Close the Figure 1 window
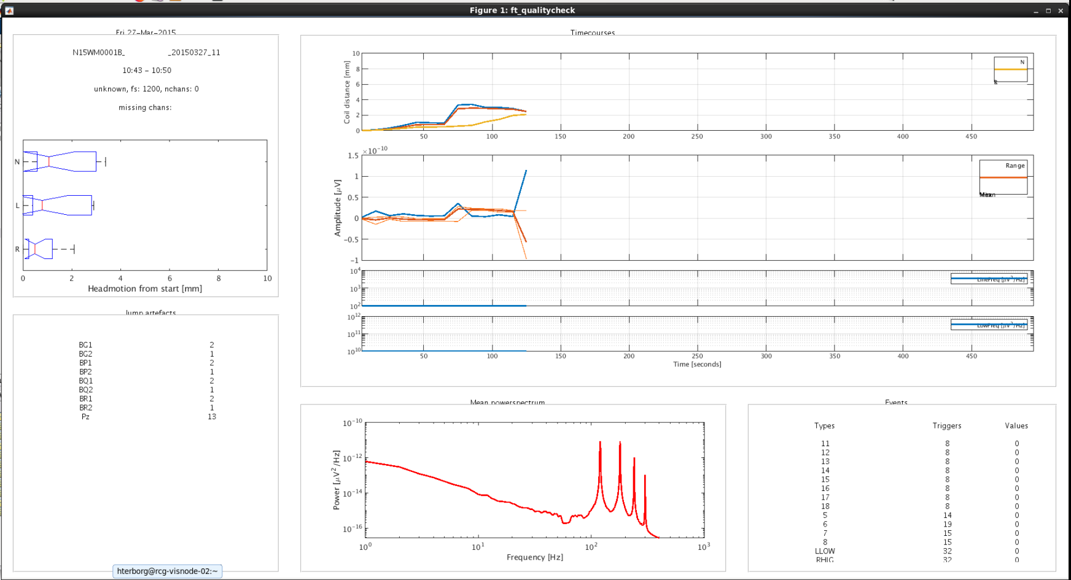The image size is (1071, 580). [1061, 11]
